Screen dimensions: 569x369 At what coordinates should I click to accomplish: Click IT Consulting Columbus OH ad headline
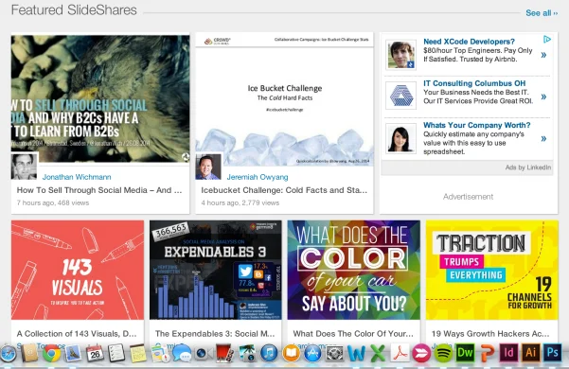474,83
